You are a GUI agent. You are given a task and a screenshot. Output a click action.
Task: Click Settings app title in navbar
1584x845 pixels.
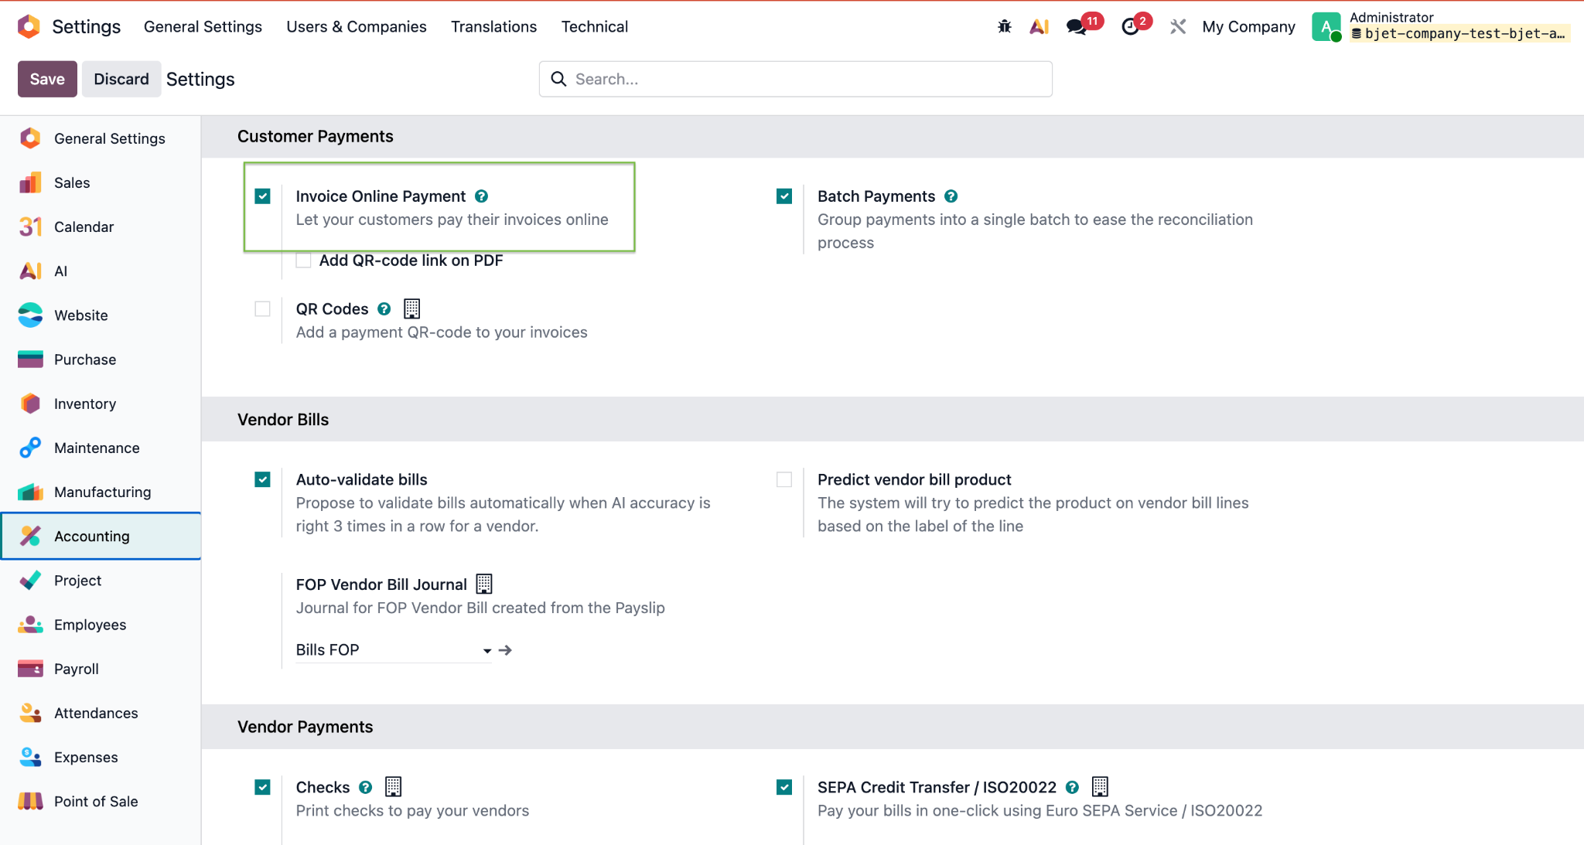pyautogui.click(x=87, y=27)
